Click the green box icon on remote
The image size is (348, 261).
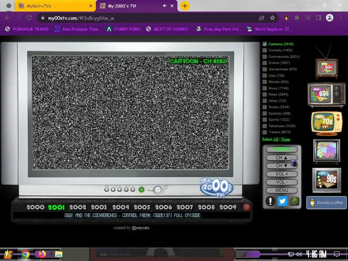click(x=294, y=201)
